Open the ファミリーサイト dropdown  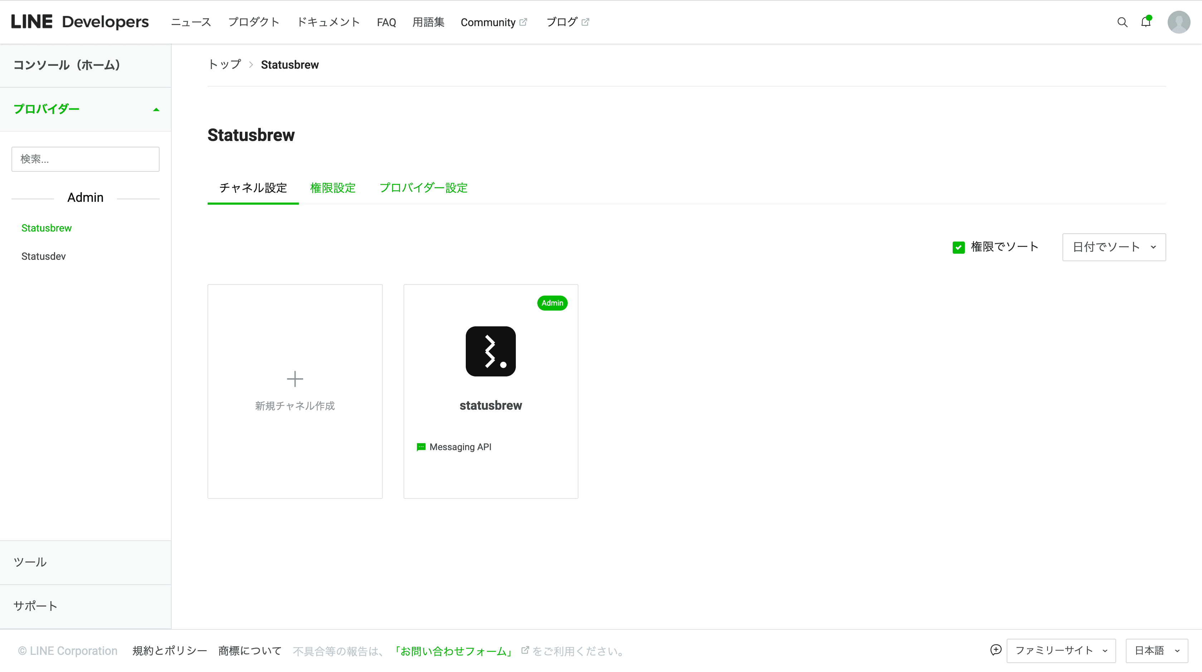1061,651
